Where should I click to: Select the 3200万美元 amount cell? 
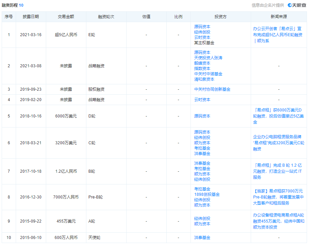[x=66, y=143]
